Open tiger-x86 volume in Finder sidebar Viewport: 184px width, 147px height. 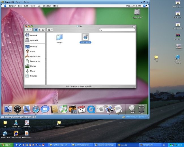pyautogui.click(x=32, y=40)
